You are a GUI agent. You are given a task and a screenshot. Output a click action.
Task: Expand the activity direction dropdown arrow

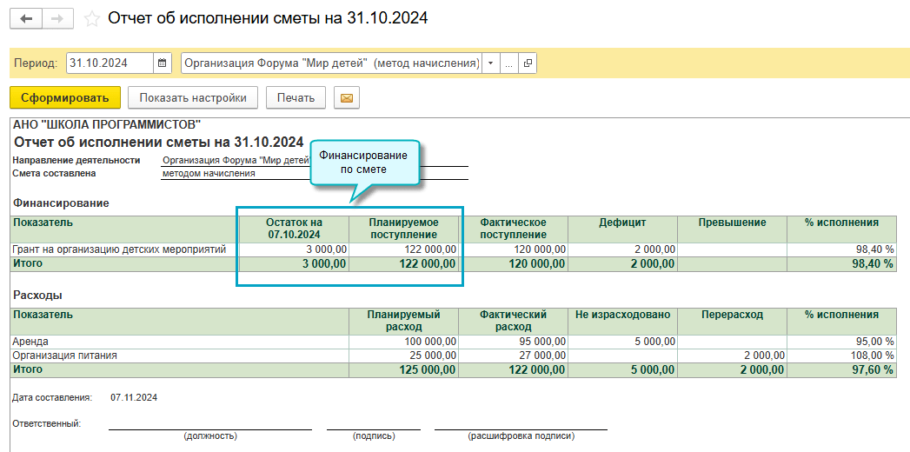pyautogui.click(x=490, y=63)
